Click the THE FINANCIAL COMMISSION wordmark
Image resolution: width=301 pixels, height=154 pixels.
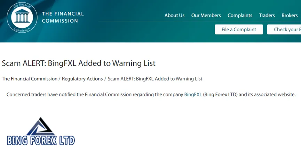63,17
